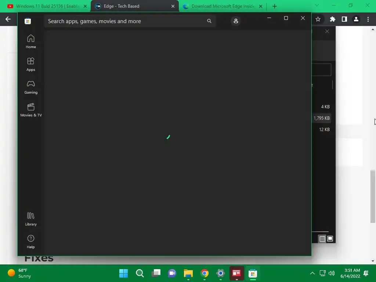Image resolution: width=376 pixels, height=282 pixels.
Task: Open Apps section in Store sidebar
Action: click(31, 65)
